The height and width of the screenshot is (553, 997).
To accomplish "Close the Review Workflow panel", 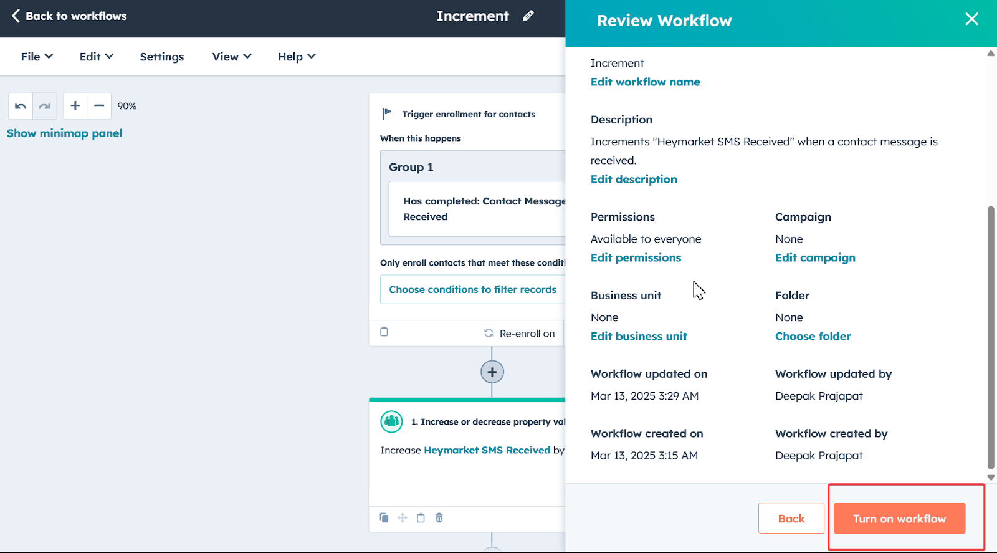I will coord(971,19).
